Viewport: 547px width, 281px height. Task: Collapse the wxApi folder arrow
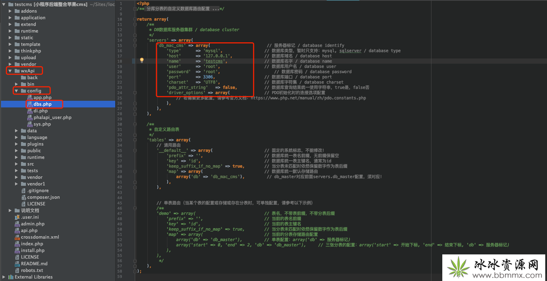click(10, 71)
